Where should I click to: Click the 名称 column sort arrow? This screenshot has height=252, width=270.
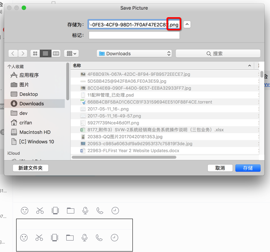click(x=250, y=65)
